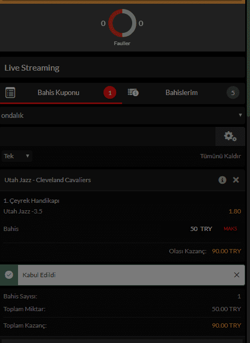Click the green checkmark accepted icon
This screenshot has height=343, width=250.
[9, 275]
